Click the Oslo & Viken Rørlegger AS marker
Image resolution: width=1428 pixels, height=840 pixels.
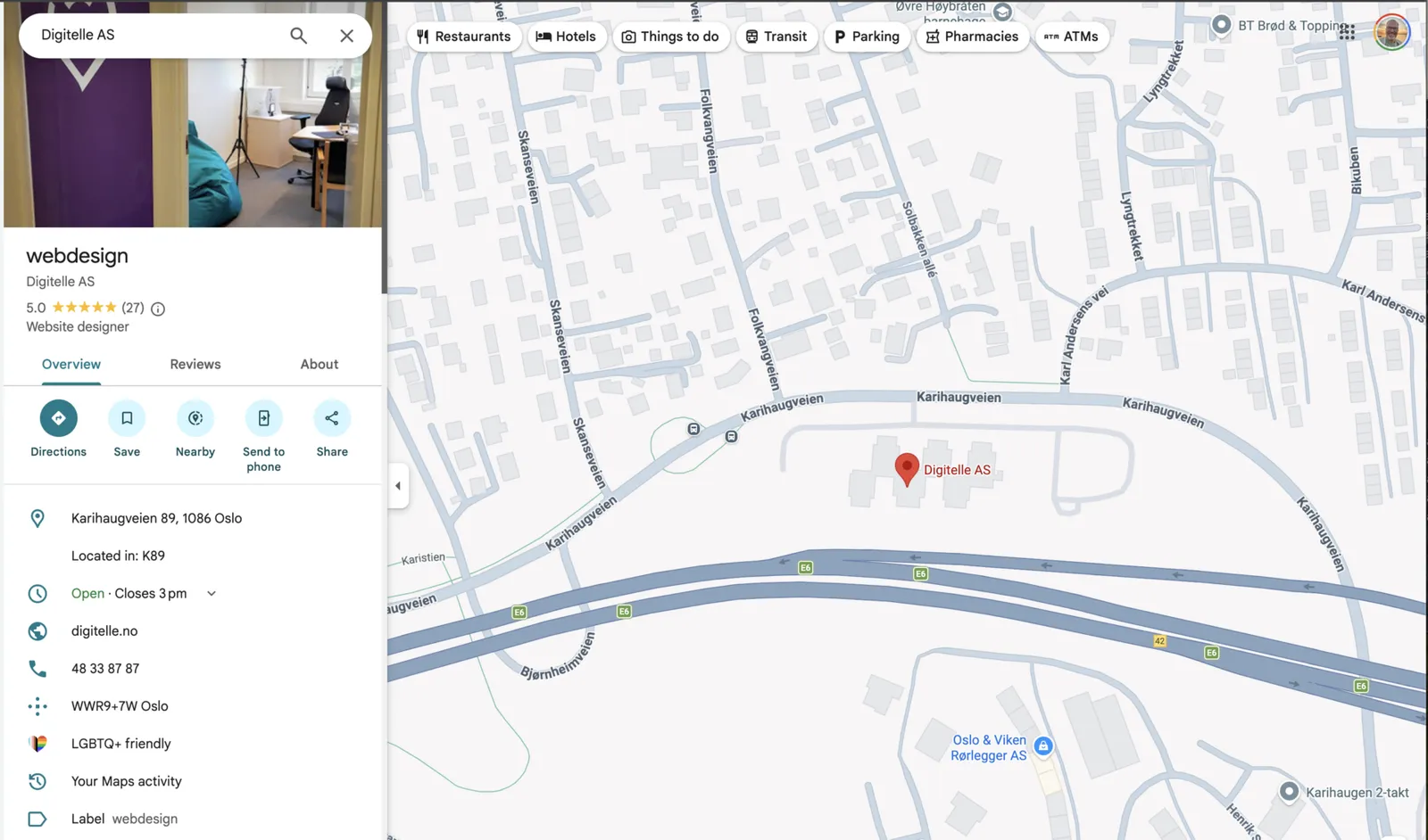tap(1043, 745)
